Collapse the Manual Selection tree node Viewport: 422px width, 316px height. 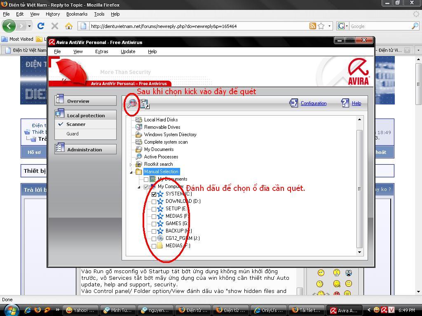point(131,172)
